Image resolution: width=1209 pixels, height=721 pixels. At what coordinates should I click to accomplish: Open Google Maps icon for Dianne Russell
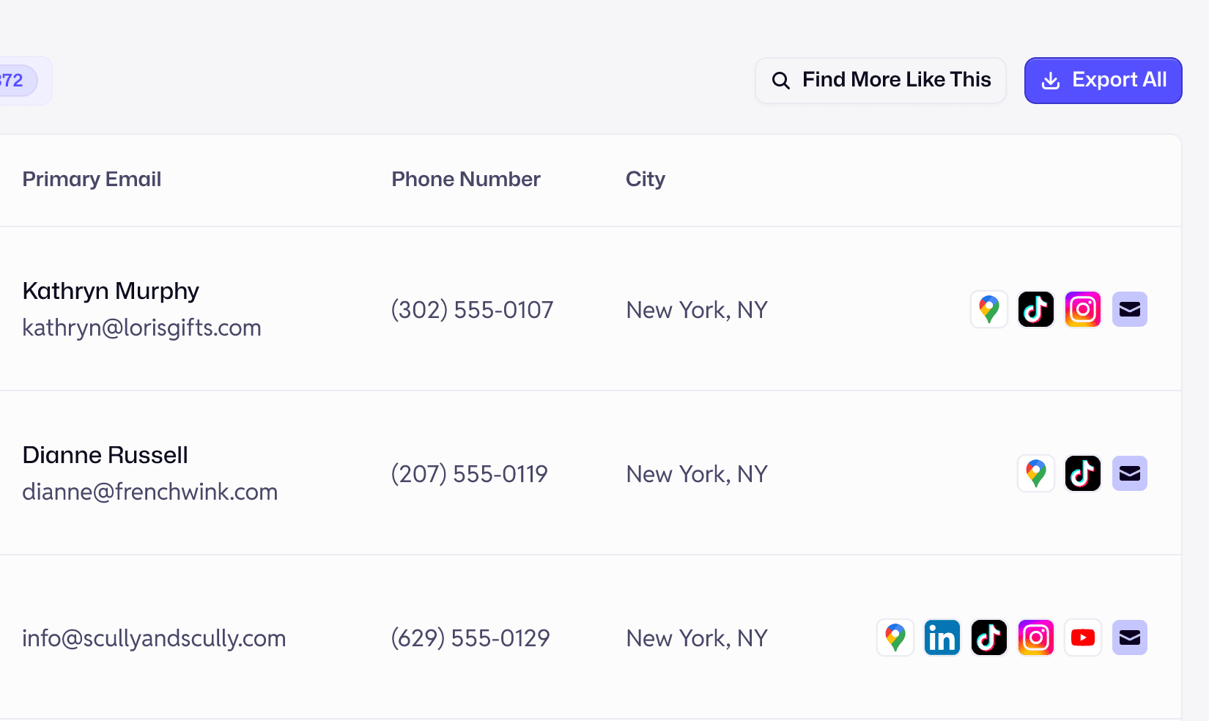click(1036, 473)
